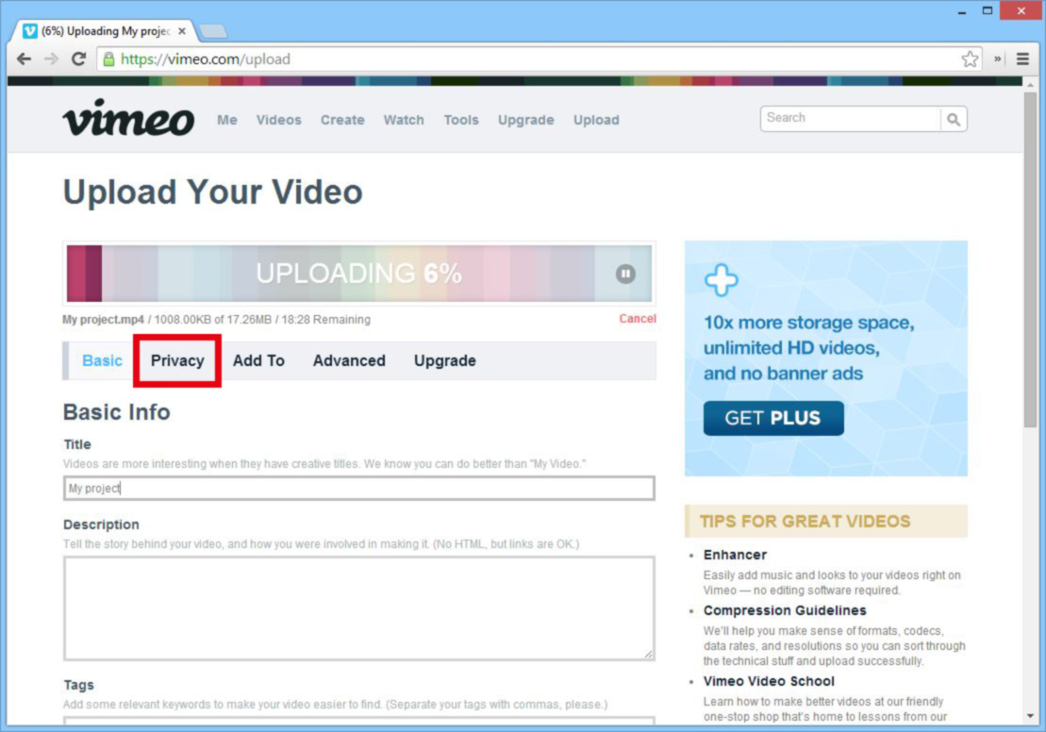The height and width of the screenshot is (732, 1046).
Task: Click the My project.mp4 file name
Action: [103, 320]
